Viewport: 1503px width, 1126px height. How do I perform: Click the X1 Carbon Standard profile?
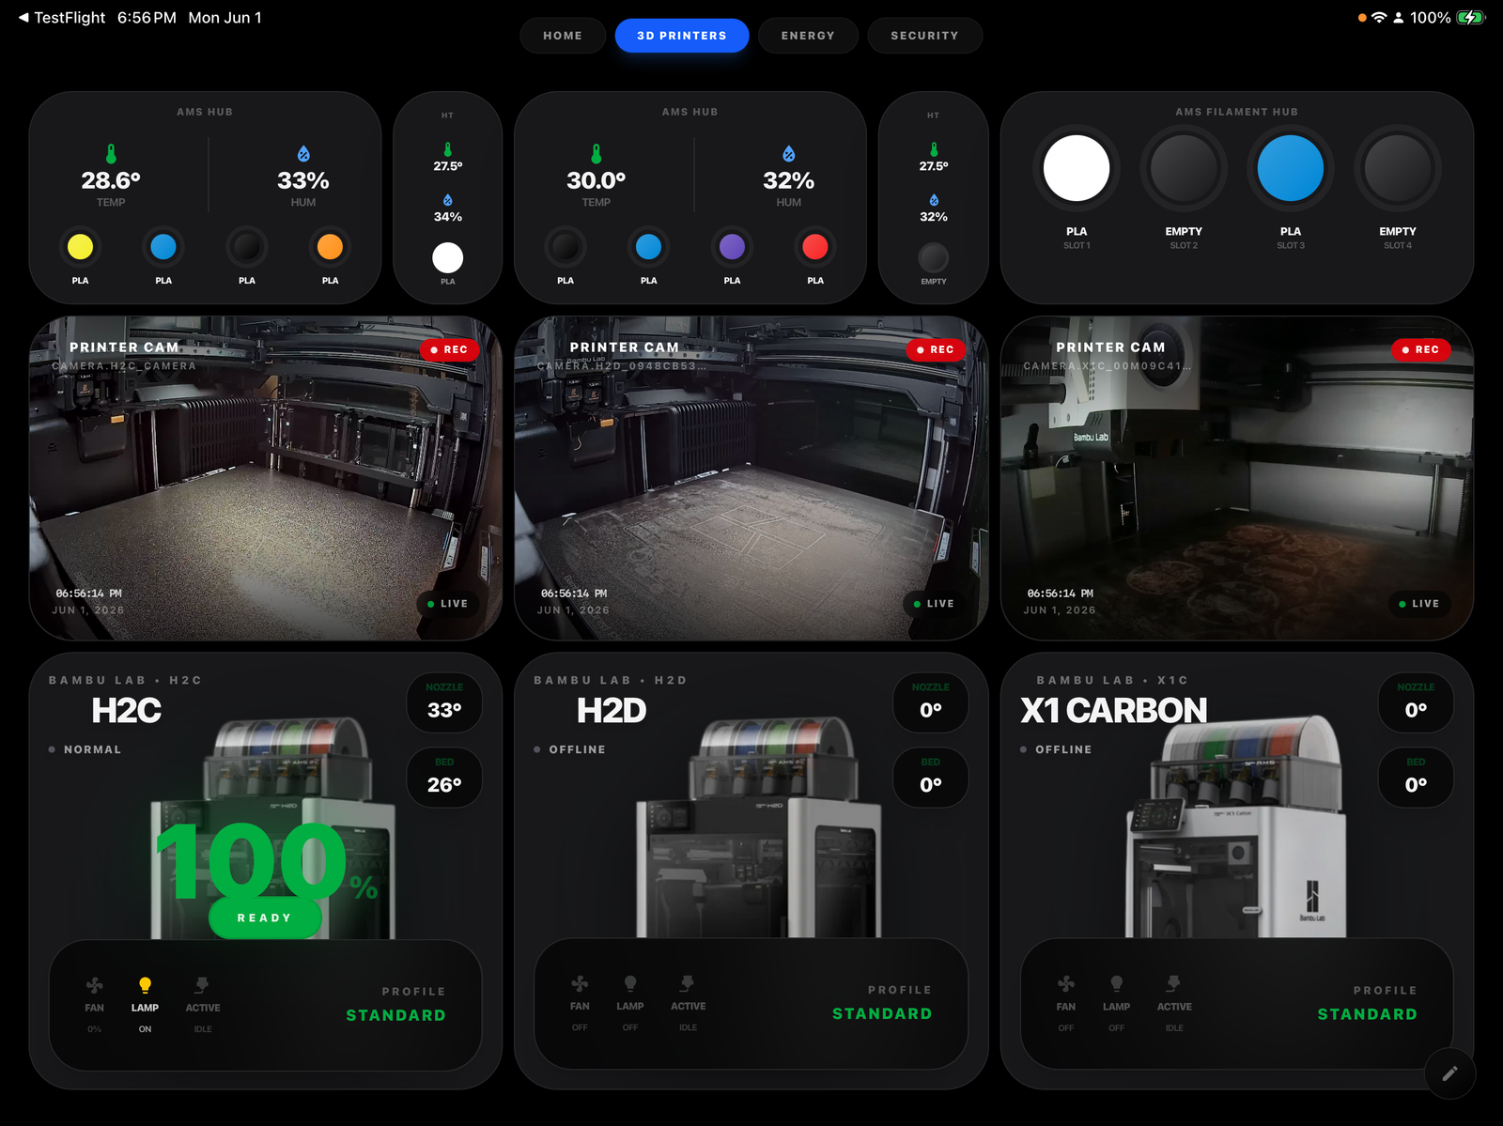click(x=1367, y=1014)
